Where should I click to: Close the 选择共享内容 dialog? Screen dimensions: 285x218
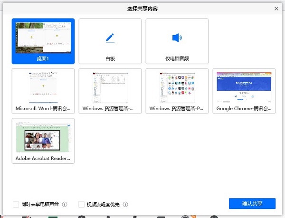276,9
